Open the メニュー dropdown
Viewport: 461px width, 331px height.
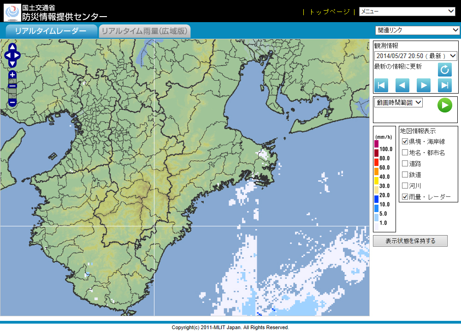[407, 12]
